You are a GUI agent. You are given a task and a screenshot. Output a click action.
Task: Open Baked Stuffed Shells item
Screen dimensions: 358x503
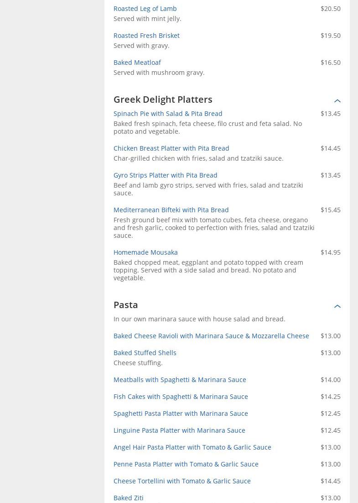pos(145,353)
